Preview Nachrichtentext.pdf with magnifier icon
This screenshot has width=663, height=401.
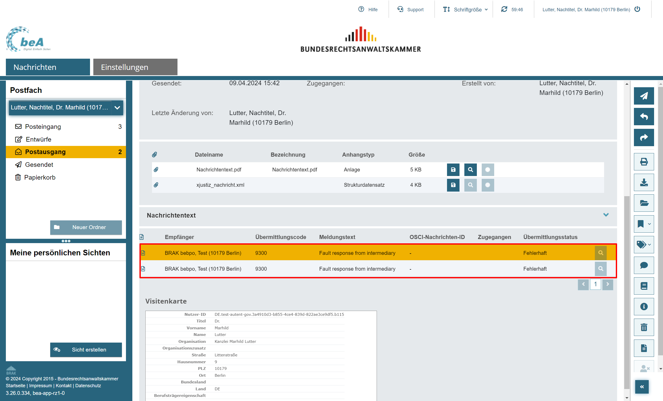click(x=470, y=170)
